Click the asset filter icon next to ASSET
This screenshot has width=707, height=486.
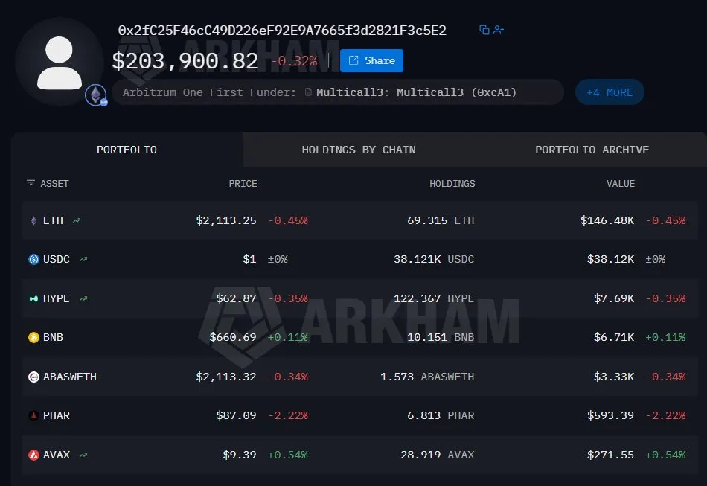(x=31, y=182)
